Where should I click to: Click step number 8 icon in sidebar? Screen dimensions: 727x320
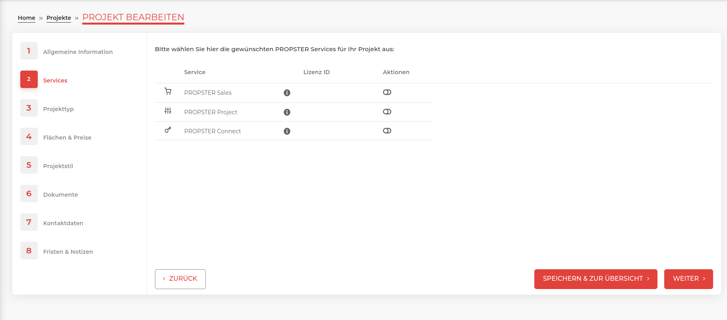[x=29, y=251]
